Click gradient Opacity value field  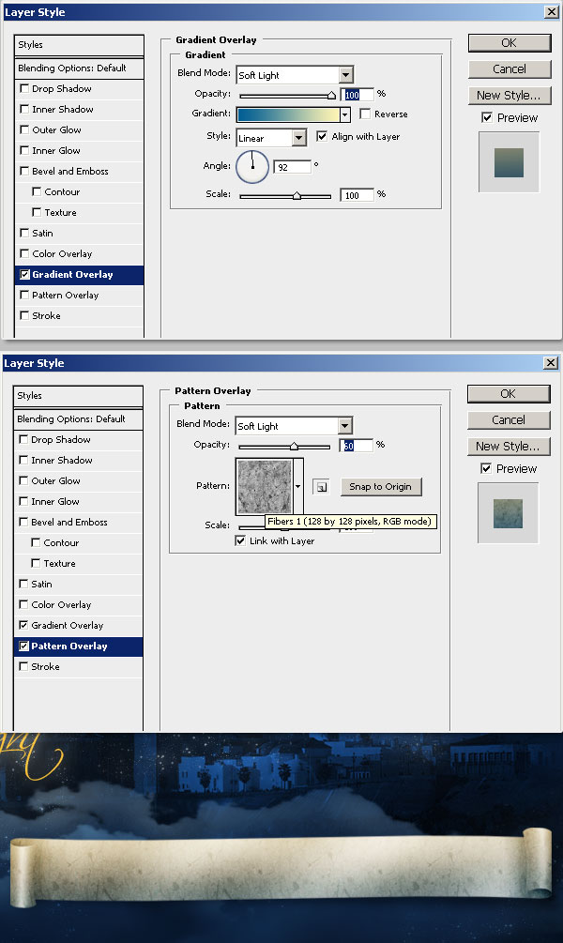tap(357, 95)
